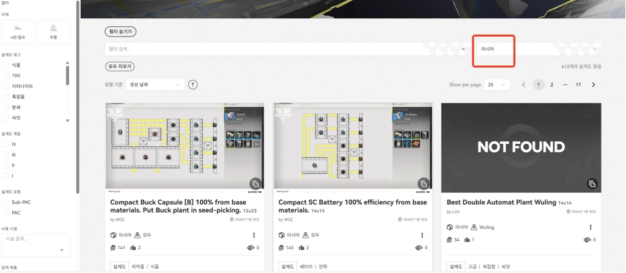Click the 모두 지우기 clear-all button
This screenshot has height=273, width=626.
[x=120, y=66]
